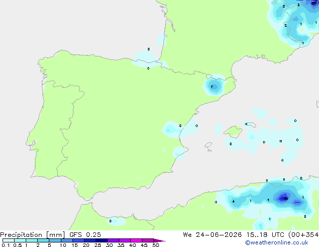Screen dimensions: 319x247
Task: Click the 45–50 mm legend swatch
Action: coord(148,240)
